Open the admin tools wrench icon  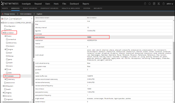tap(159, 4)
